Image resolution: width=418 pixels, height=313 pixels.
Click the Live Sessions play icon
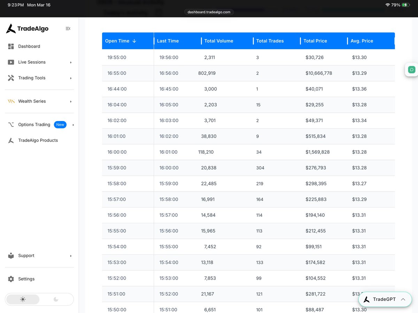click(11, 62)
